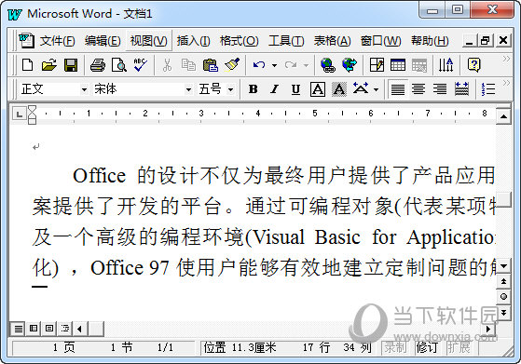The image size is (521, 364).
Task: Click the first-line indent marker on ruler
Action: coord(32,109)
